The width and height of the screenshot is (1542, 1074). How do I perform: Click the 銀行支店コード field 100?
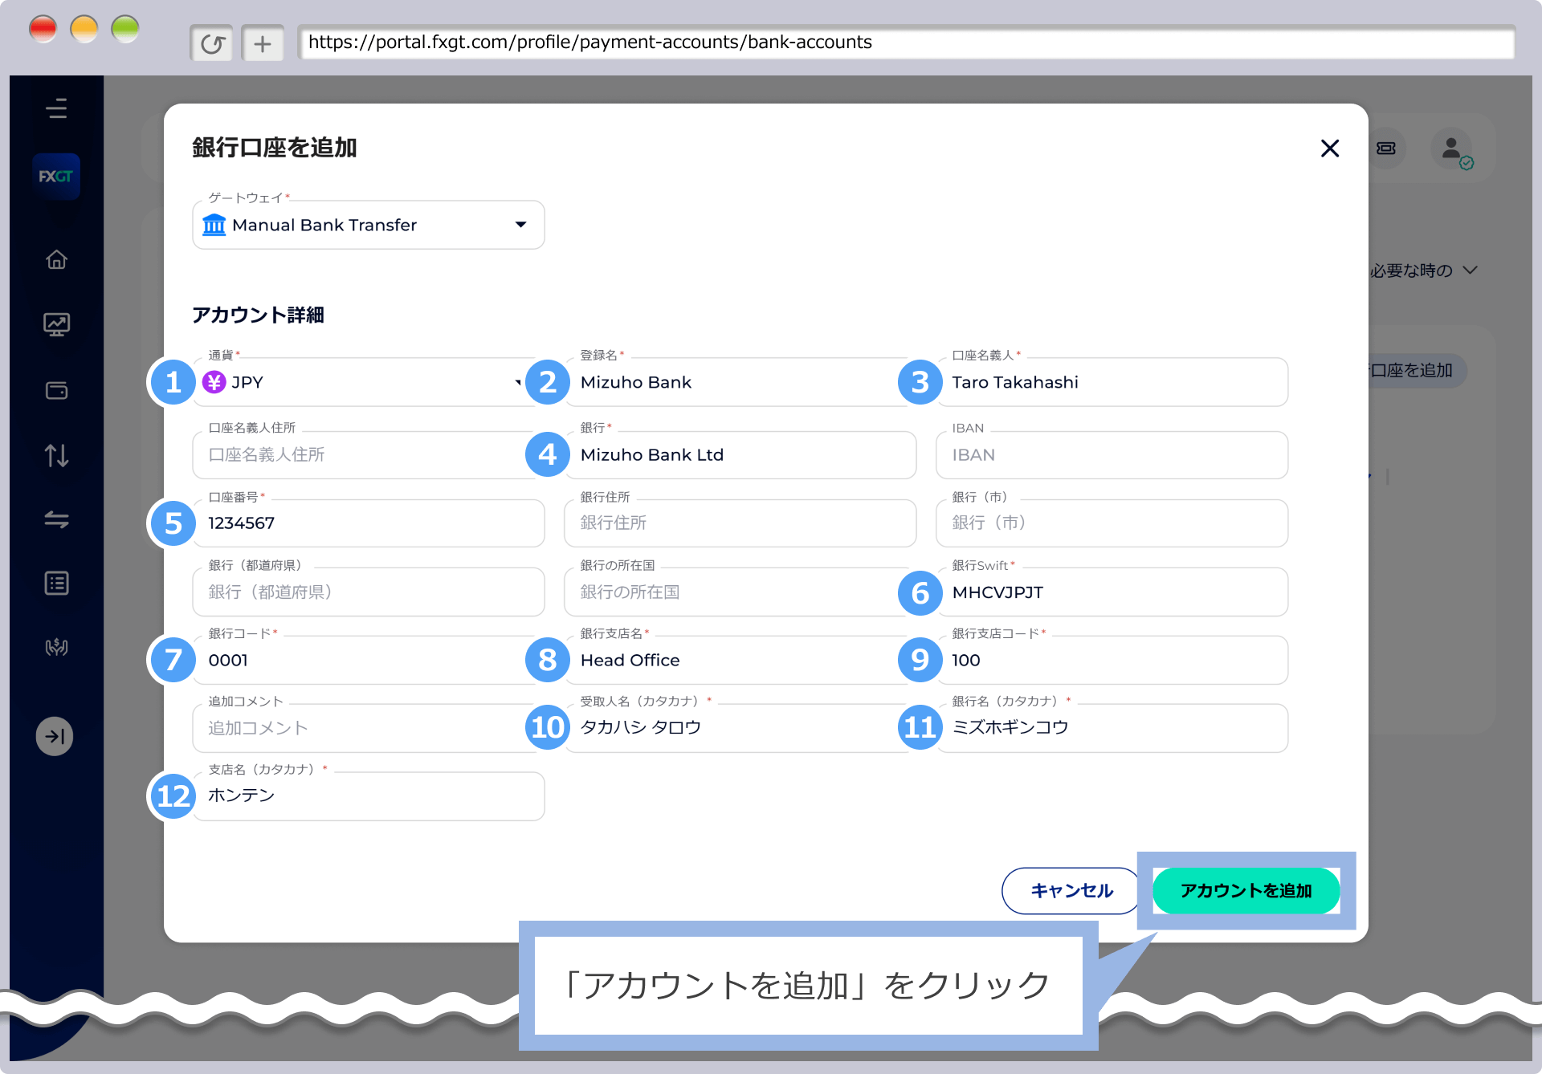click(x=1112, y=660)
